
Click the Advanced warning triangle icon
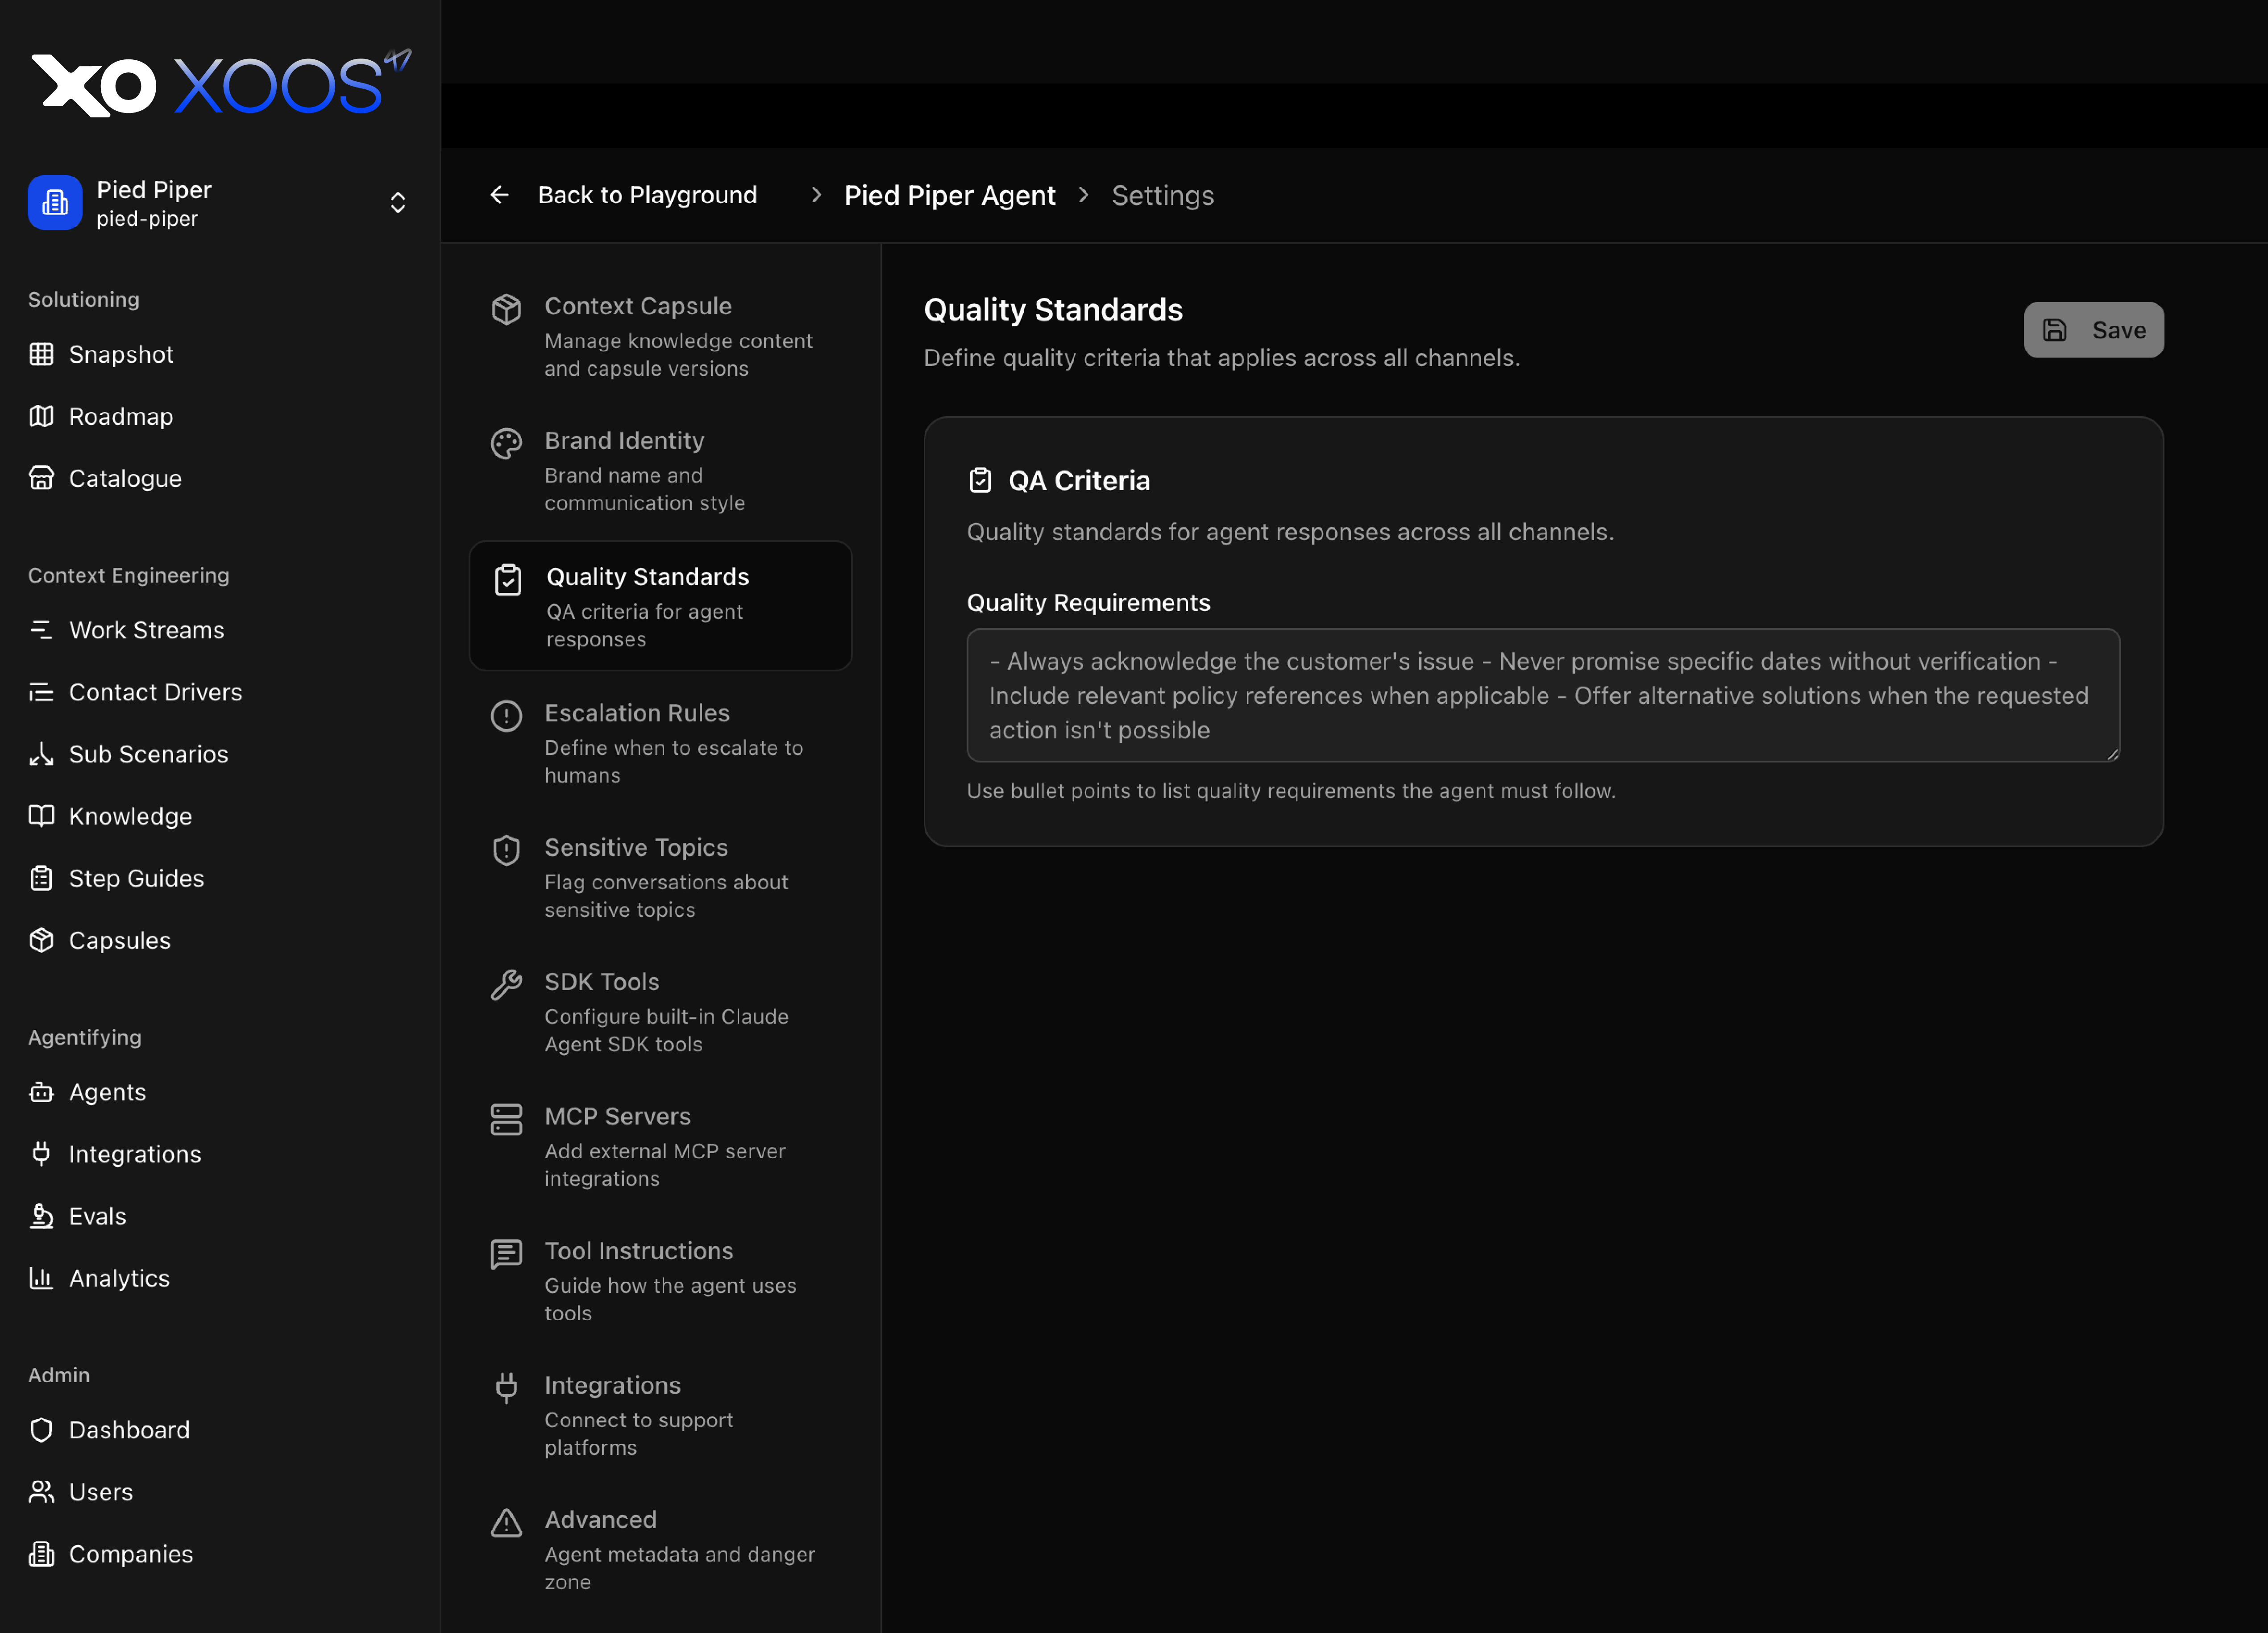506,1522
